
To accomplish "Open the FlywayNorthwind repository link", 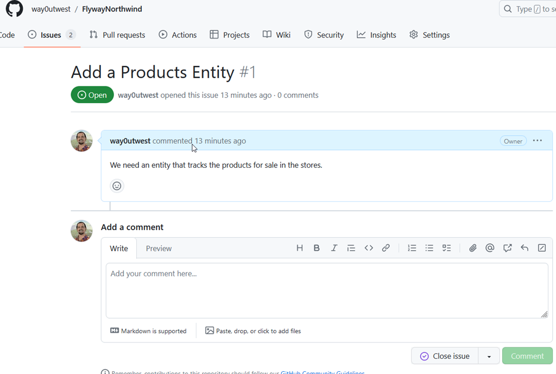I will pyautogui.click(x=112, y=9).
